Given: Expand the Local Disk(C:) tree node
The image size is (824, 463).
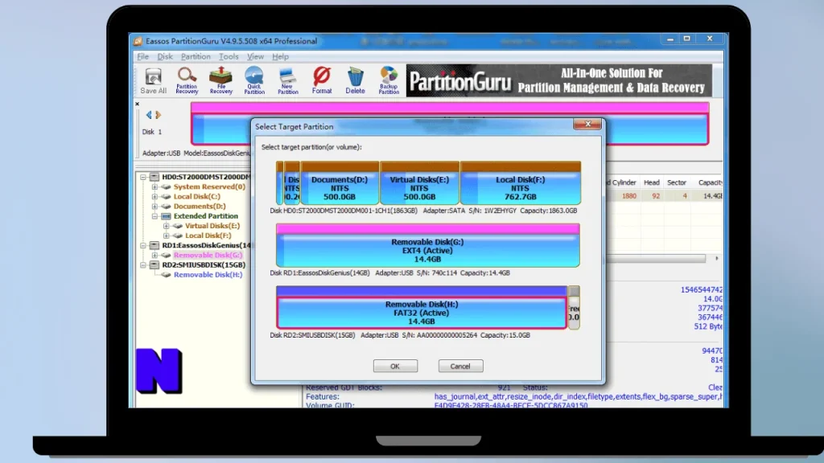Looking at the screenshot, I should tap(154, 197).
